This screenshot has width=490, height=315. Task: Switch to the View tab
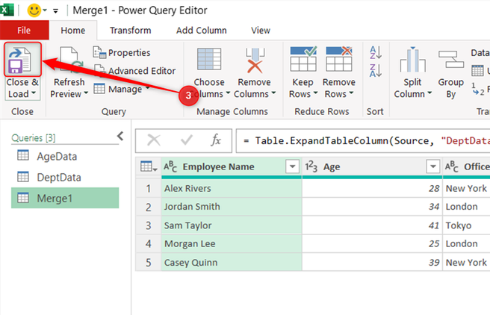(261, 31)
